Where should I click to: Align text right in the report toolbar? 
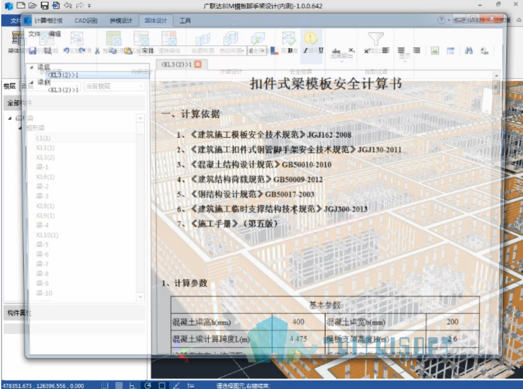click(417, 50)
